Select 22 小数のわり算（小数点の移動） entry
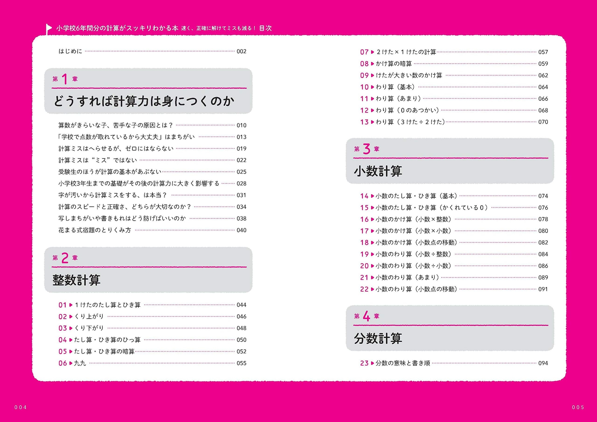597x422 pixels. (x=454, y=289)
